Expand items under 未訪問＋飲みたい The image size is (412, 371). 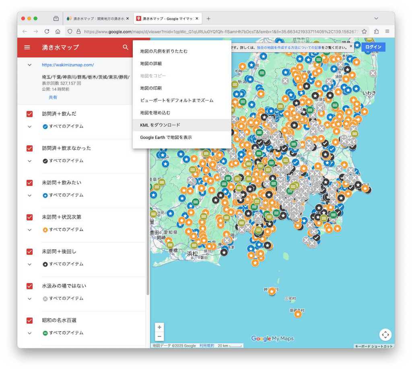click(x=30, y=195)
